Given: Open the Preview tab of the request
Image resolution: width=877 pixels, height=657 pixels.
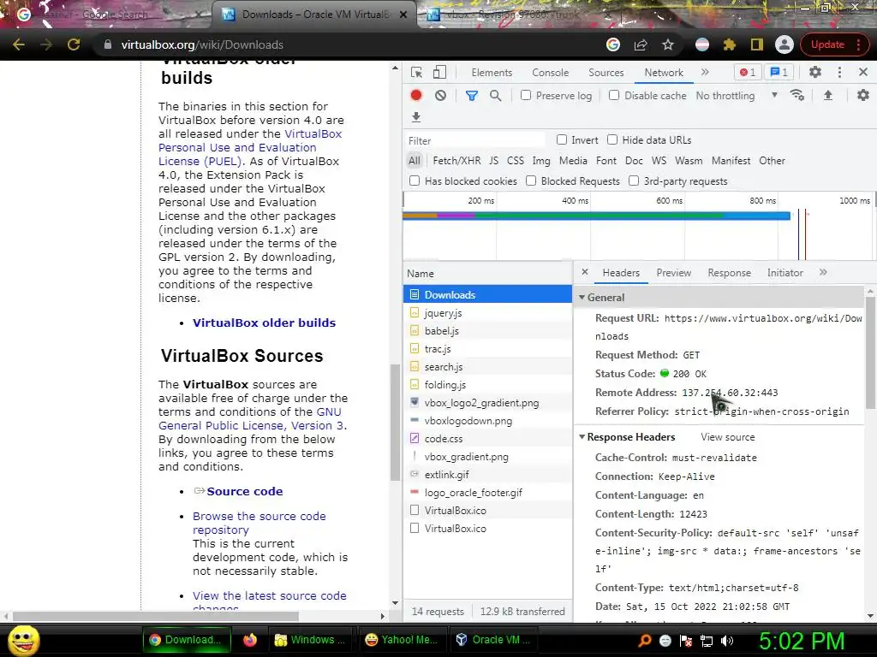Looking at the screenshot, I should (673, 273).
